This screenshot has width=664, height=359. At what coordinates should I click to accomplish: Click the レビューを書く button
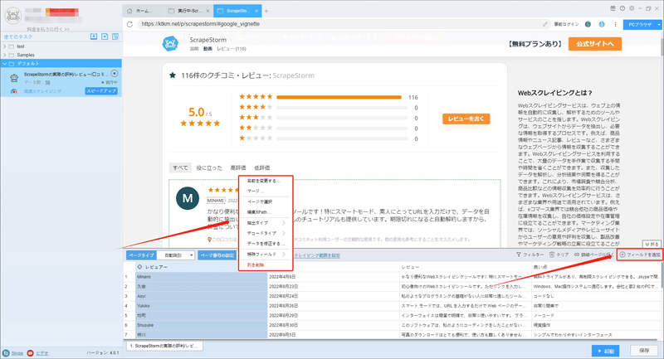pos(466,119)
